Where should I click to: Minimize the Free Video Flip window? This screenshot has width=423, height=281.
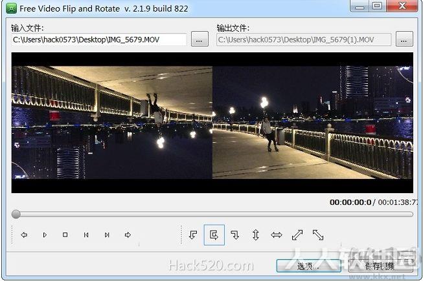(x=360, y=6)
